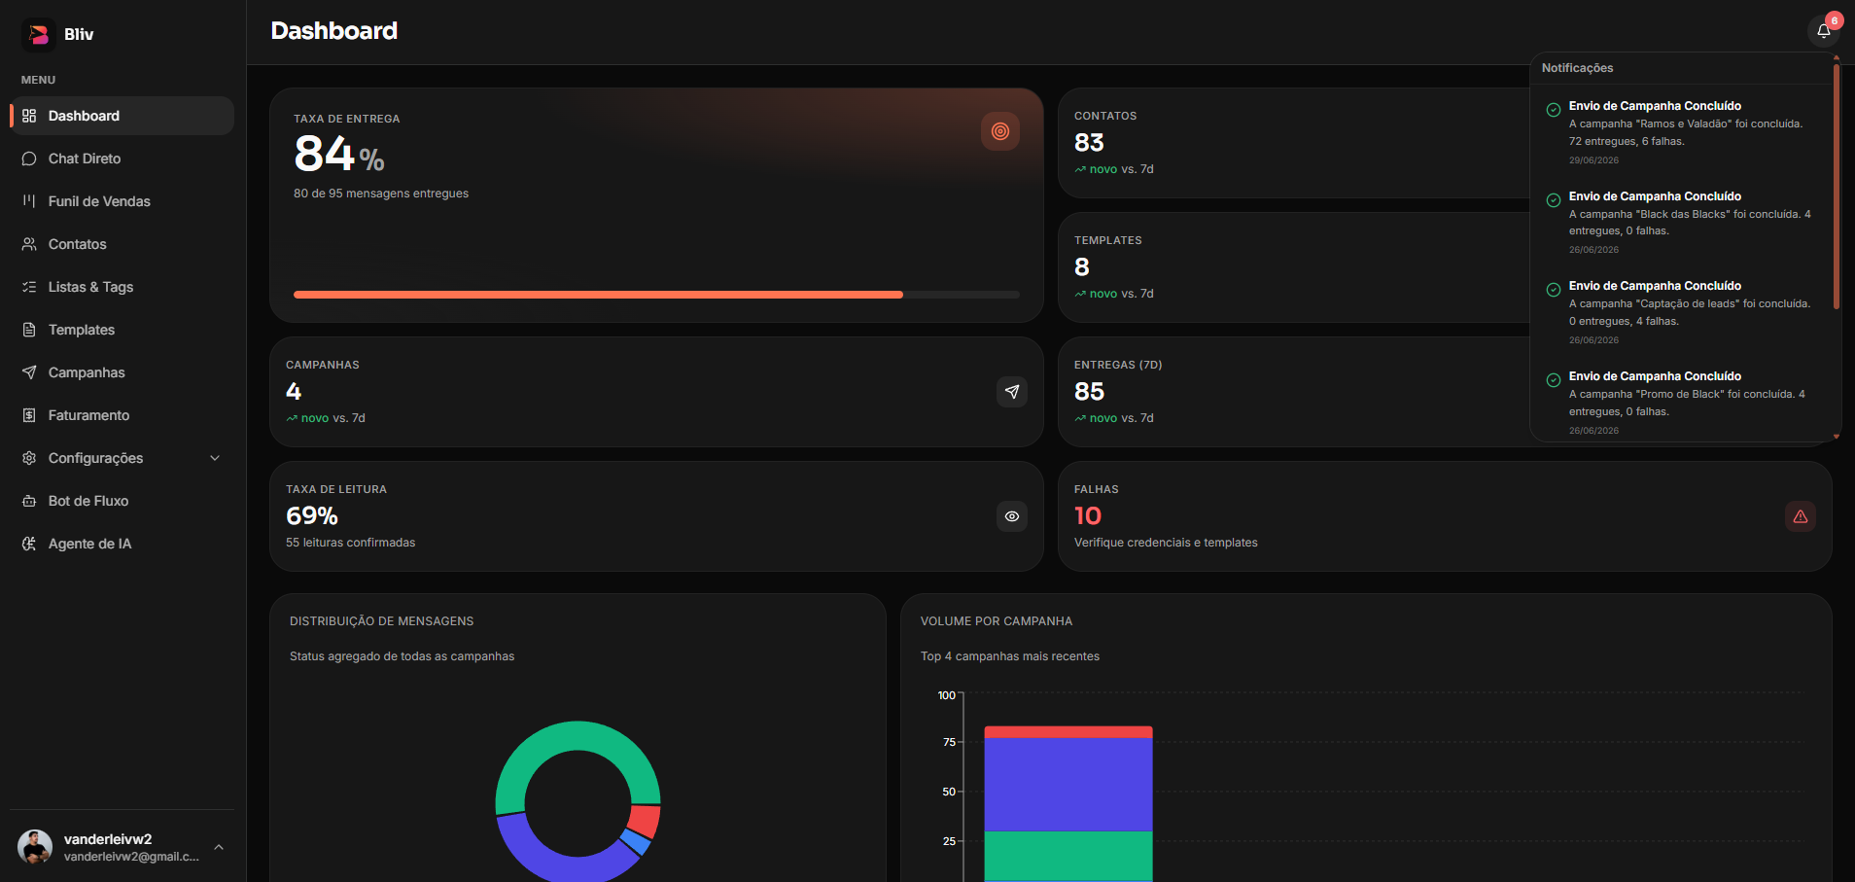Click the Faturamento receipt icon
The image size is (1855, 882).
click(x=29, y=415)
